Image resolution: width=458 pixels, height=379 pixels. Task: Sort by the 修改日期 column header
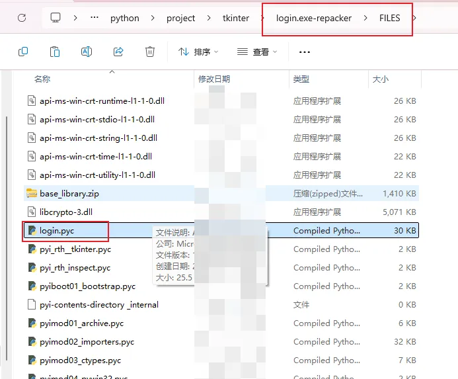214,79
